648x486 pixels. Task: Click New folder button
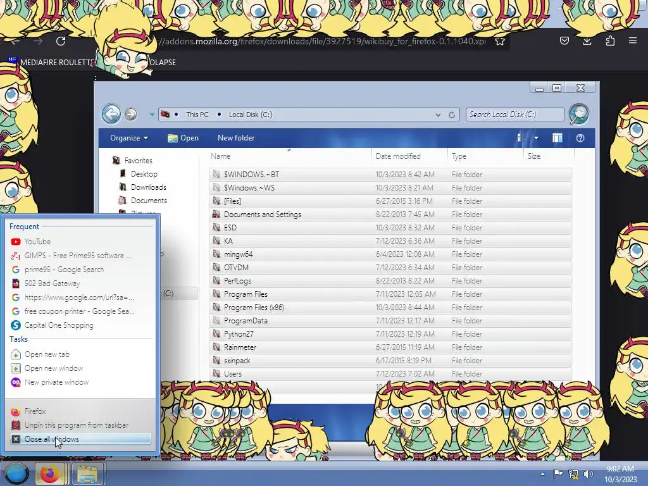[236, 138]
